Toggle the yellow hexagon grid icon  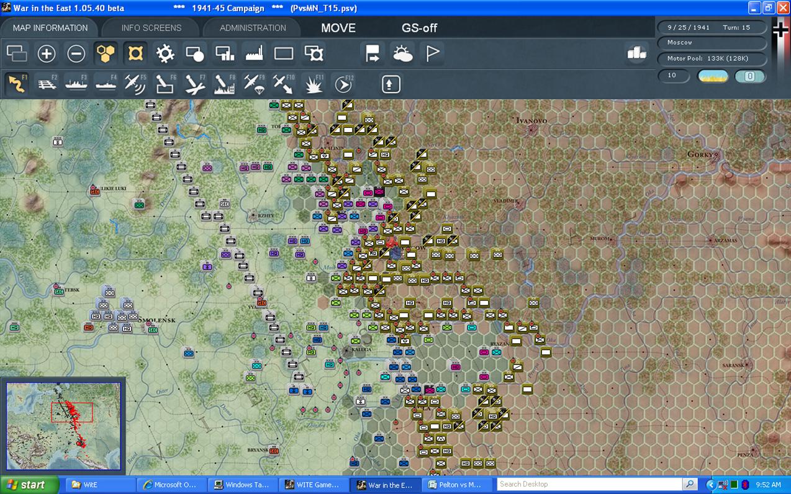[106, 54]
